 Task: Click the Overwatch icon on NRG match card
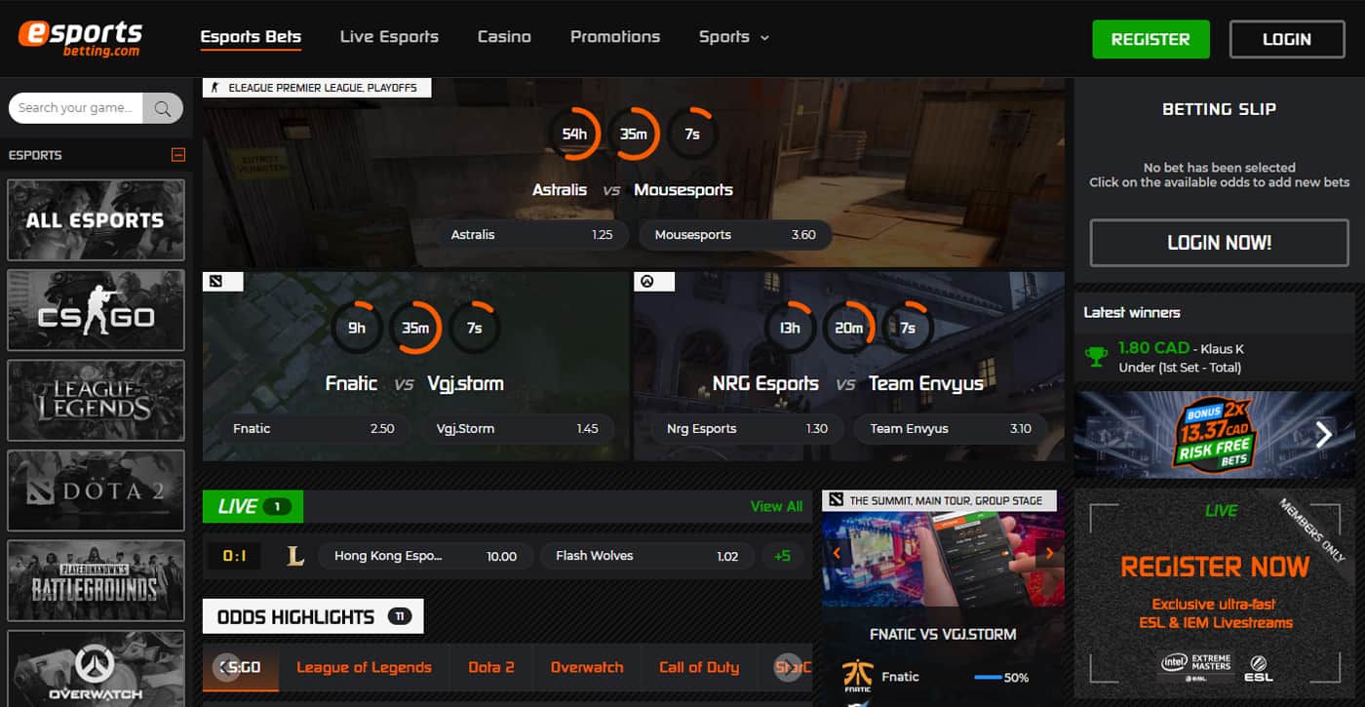[x=645, y=281]
